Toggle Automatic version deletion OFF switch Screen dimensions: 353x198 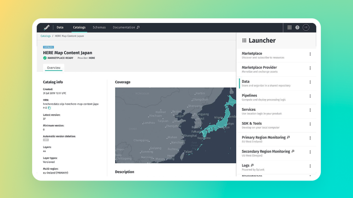46,140
